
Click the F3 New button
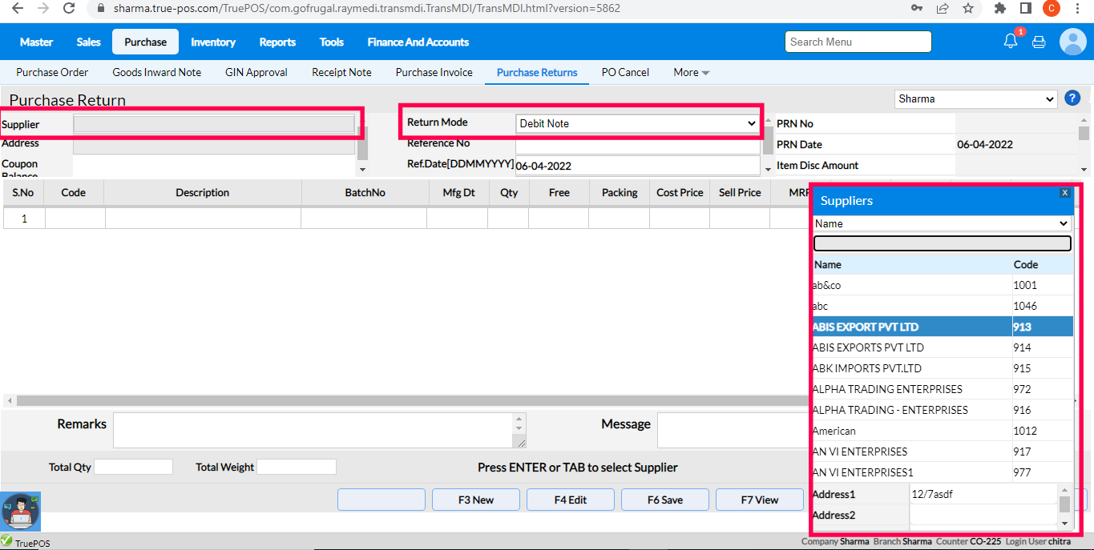[x=476, y=500]
